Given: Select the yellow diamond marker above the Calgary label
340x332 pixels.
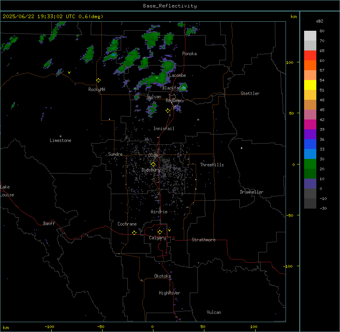Looking at the screenshot, I should tap(160, 232).
